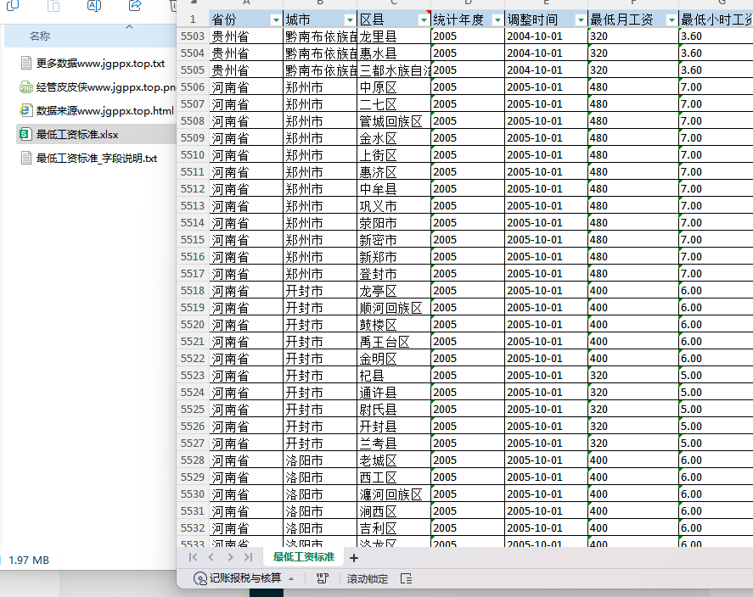This screenshot has height=597, width=753.
Task: Click the copy icon in file explorer toolbar
Action: point(13,6)
